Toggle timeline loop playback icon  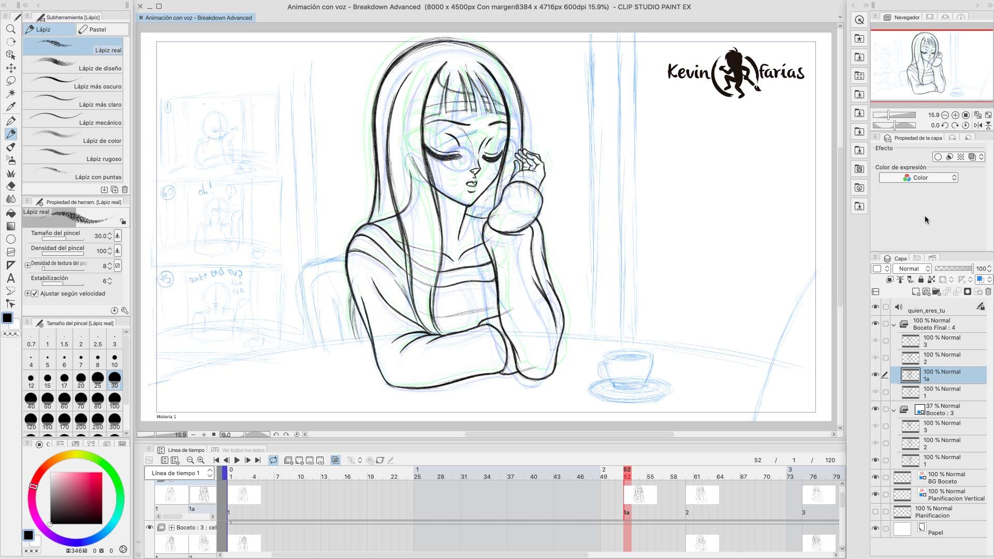coord(273,460)
